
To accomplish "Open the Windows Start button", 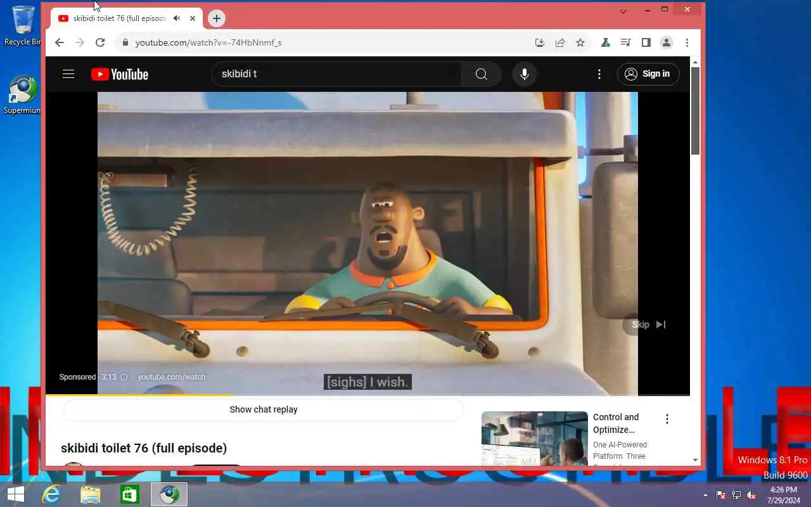I will (15, 494).
